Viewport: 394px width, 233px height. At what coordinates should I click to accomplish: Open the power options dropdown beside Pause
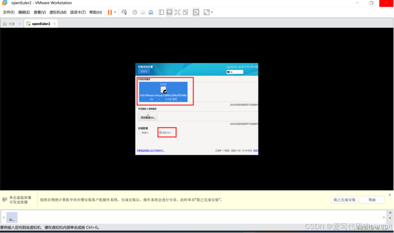click(x=115, y=12)
